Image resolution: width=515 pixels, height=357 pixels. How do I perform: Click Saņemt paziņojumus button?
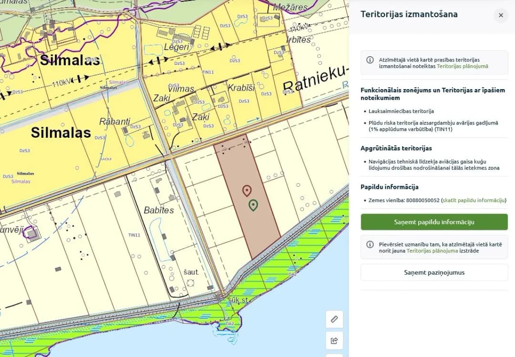point(434,272)
